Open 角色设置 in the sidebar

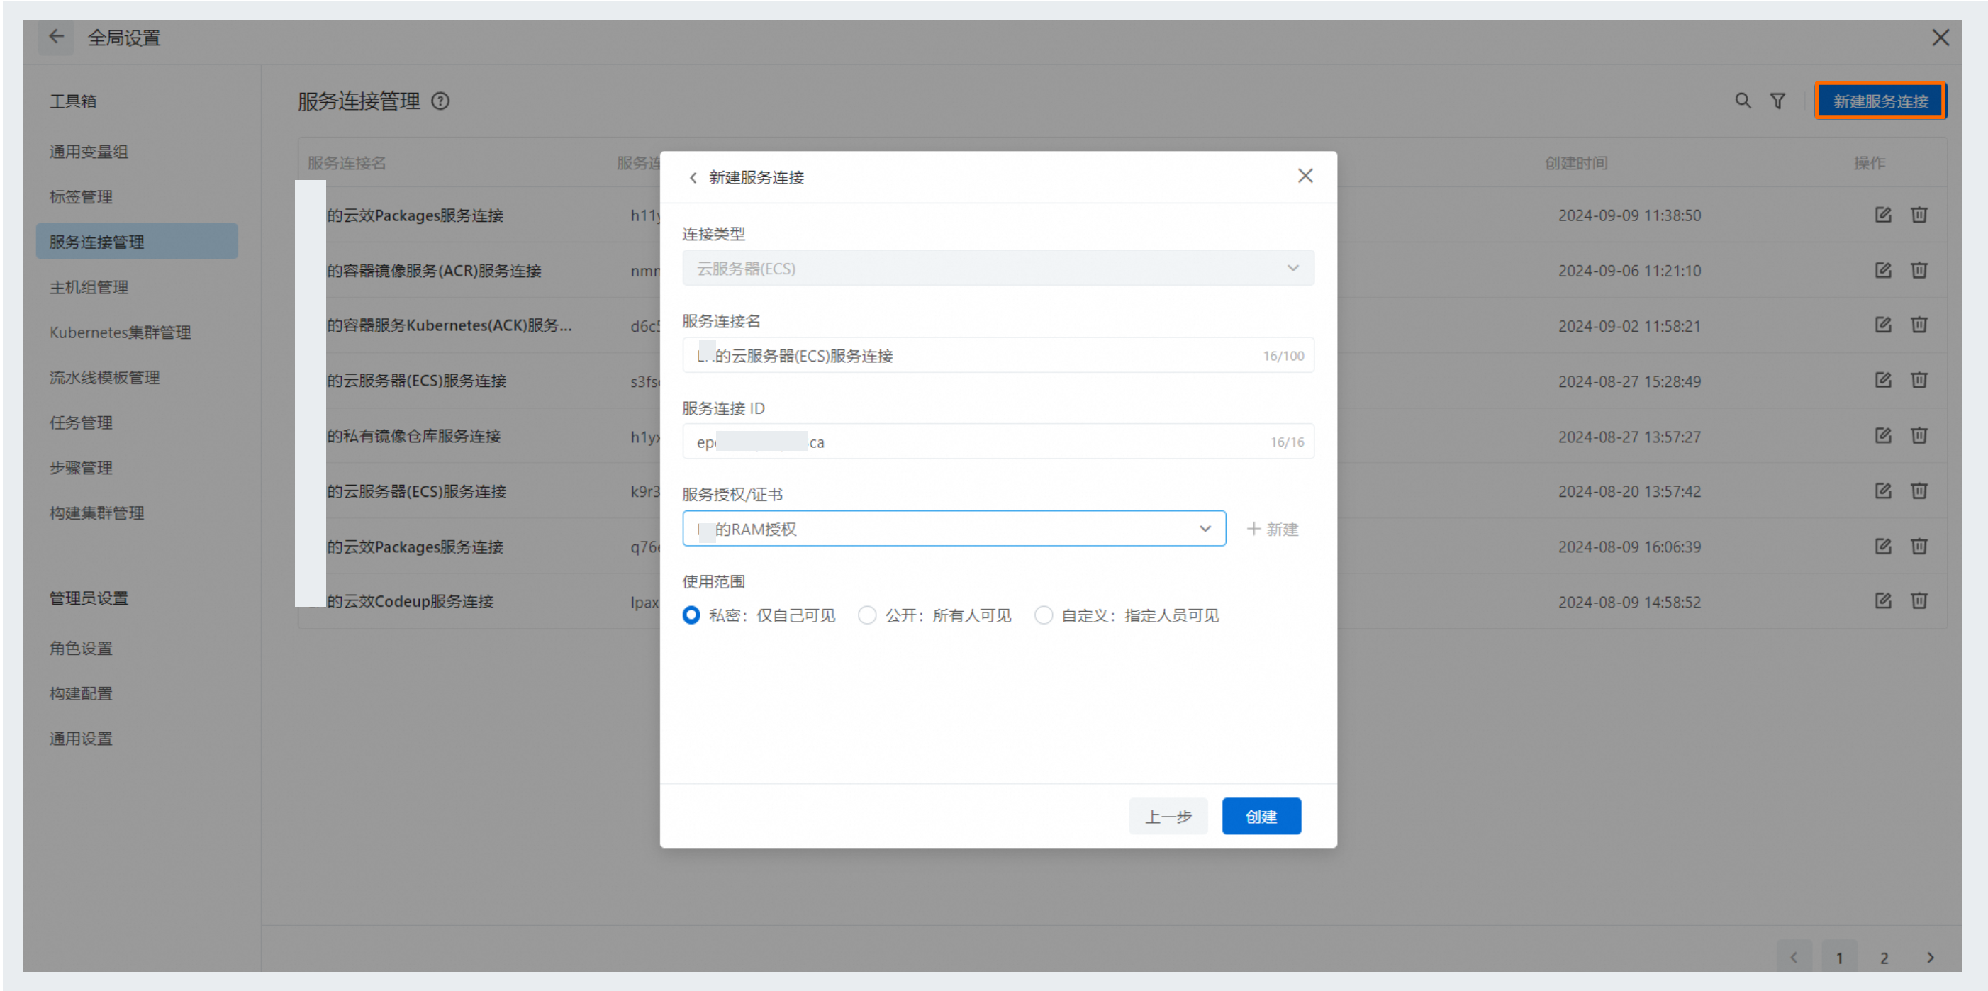pyautogui.click(x=81, y=649)
